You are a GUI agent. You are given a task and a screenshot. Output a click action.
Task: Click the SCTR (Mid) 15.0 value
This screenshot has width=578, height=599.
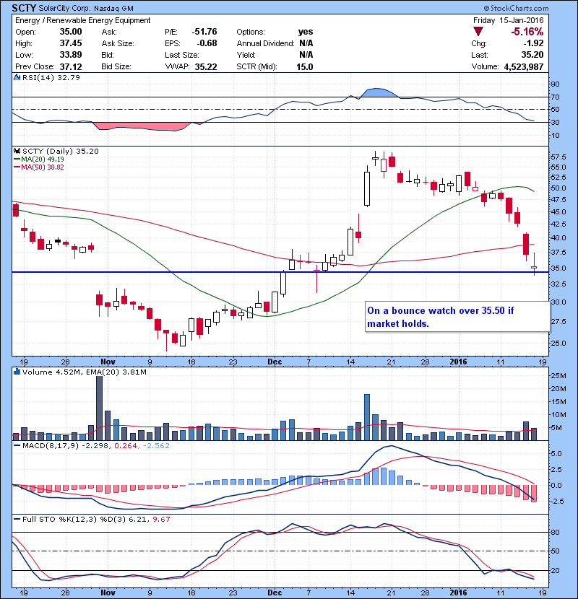coord(304,67)
